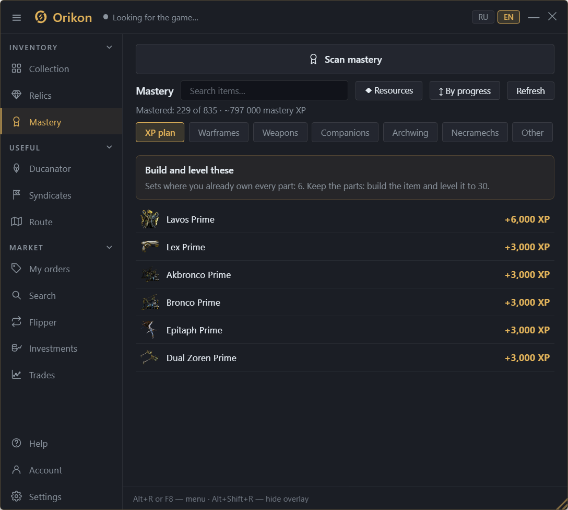Open the hamburger menu icon
The height and width of the screenshot is (510, 568).
point(16,17)
